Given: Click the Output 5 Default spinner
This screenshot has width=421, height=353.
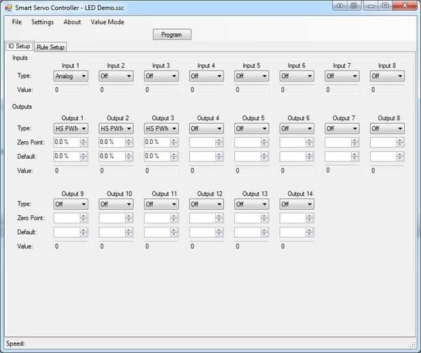Looking at the screenshot, I should pyautogui.click(x=264, y=157).
